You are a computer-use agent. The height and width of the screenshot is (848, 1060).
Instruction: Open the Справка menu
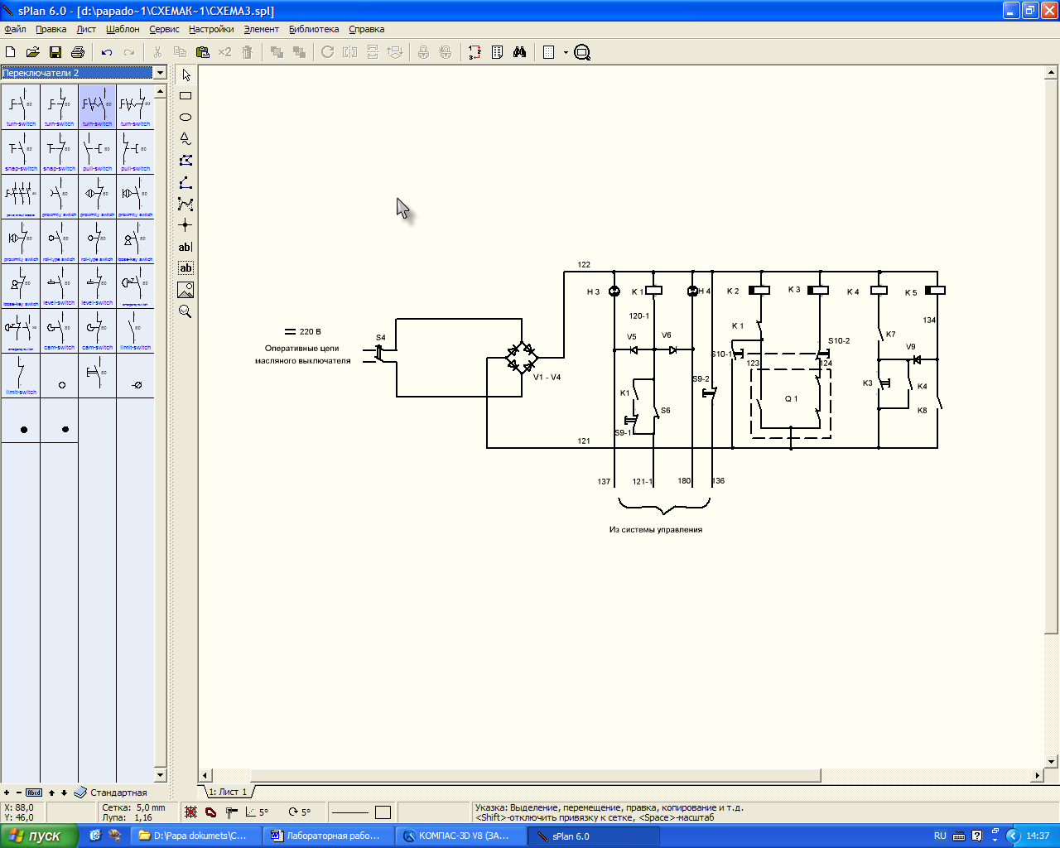point(366,29)
